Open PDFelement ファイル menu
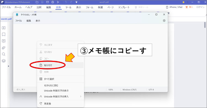 (x=6, y=7)
